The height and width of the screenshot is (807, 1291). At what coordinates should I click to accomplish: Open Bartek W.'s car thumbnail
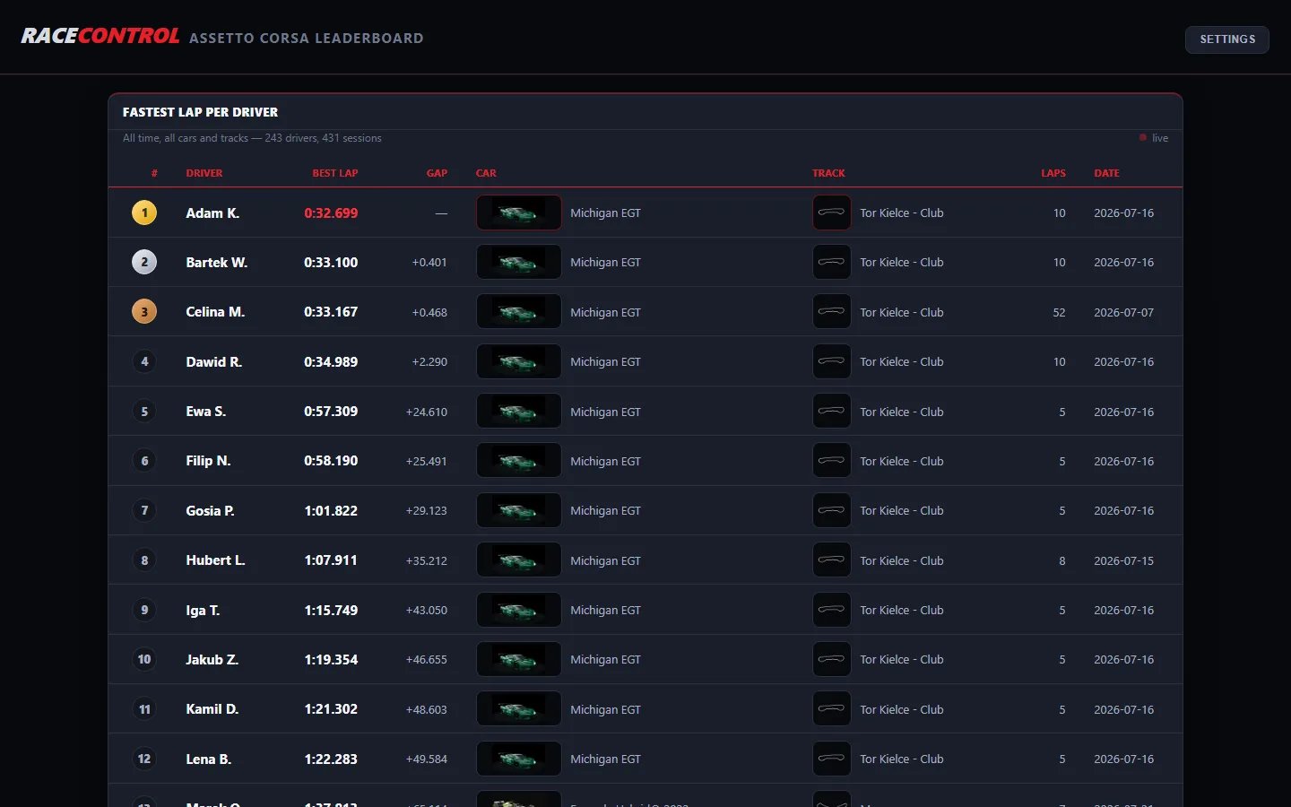[519, 262]
